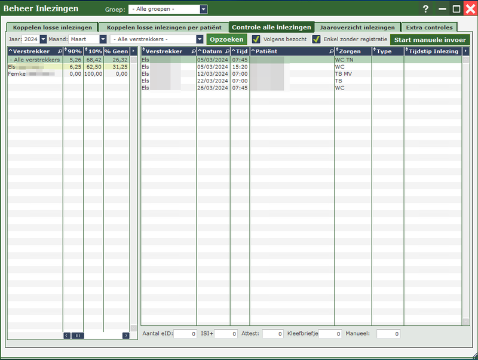Click horizontal scrollbar thumb in left table

click(78, 336)
